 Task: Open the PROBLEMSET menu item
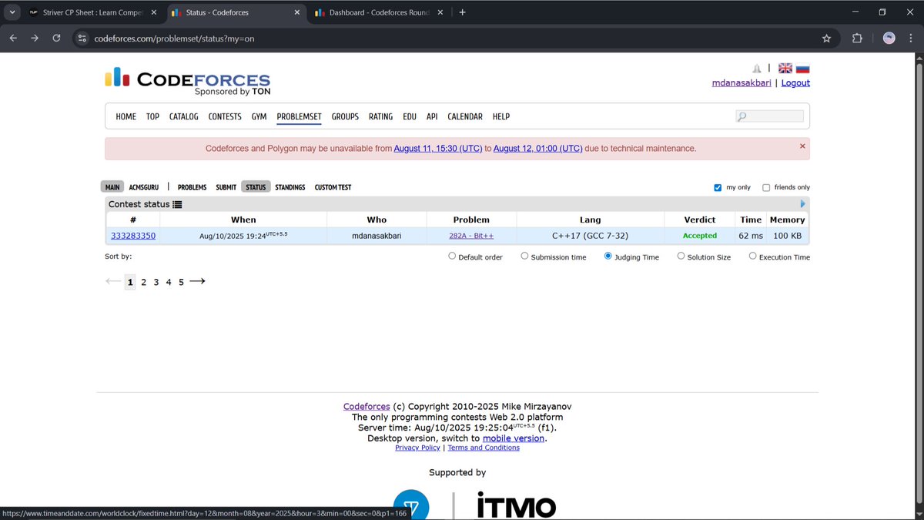pyautogui.click(x=299, y=116)
